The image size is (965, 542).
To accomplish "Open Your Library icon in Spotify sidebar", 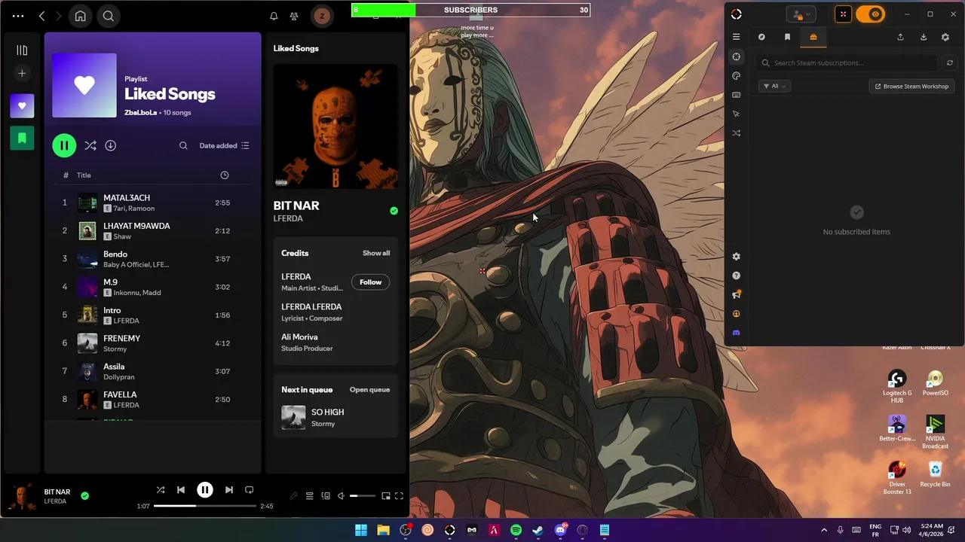I will click(22, 50).
